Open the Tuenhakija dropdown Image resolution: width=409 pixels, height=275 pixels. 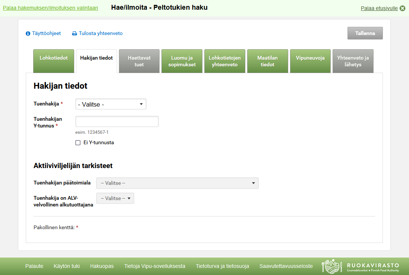[111, 104]
